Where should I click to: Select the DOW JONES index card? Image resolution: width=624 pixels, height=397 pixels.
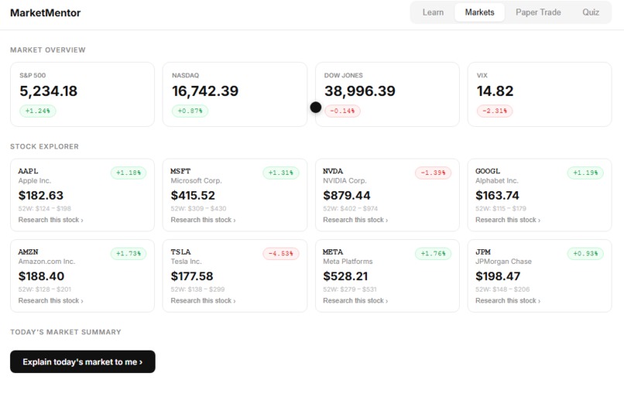pos(387,94)
